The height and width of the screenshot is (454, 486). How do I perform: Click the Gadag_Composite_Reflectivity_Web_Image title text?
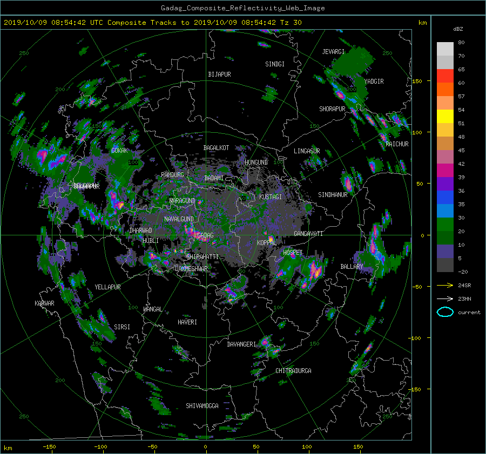pyautogui.click(x=242, y=8)
